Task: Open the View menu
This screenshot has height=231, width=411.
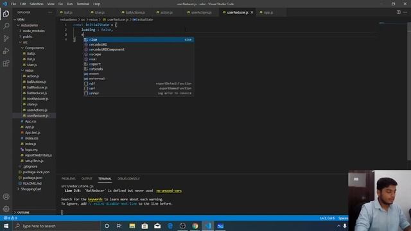Action: (51, 4)
